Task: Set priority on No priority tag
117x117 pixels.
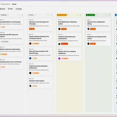Action: [x=4, y=41]
